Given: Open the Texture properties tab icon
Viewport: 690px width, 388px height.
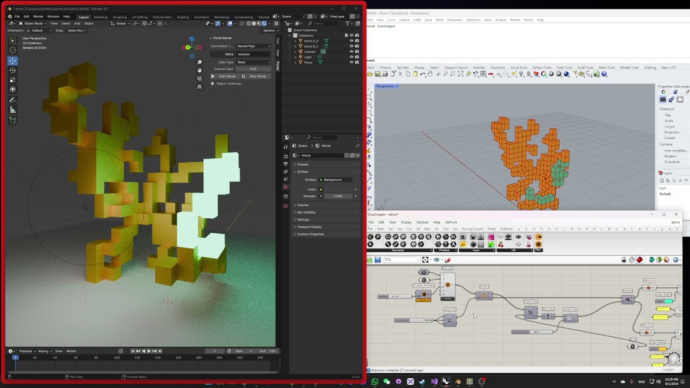Looking at the screenshot, I should pyautogui.click(x=286, y=206).
